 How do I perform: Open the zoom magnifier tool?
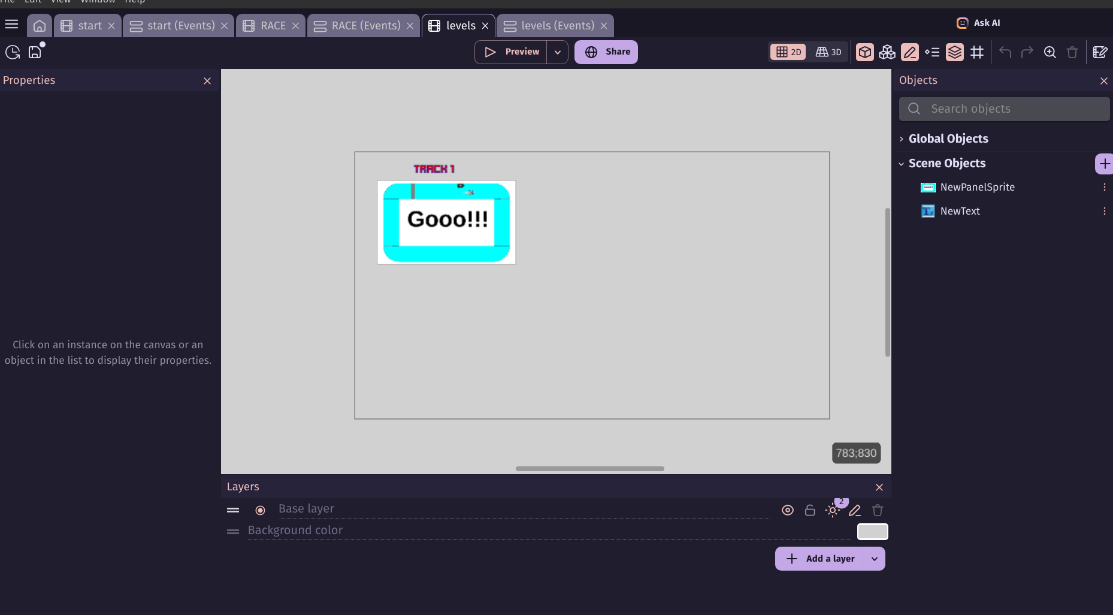coord(1050,52)
